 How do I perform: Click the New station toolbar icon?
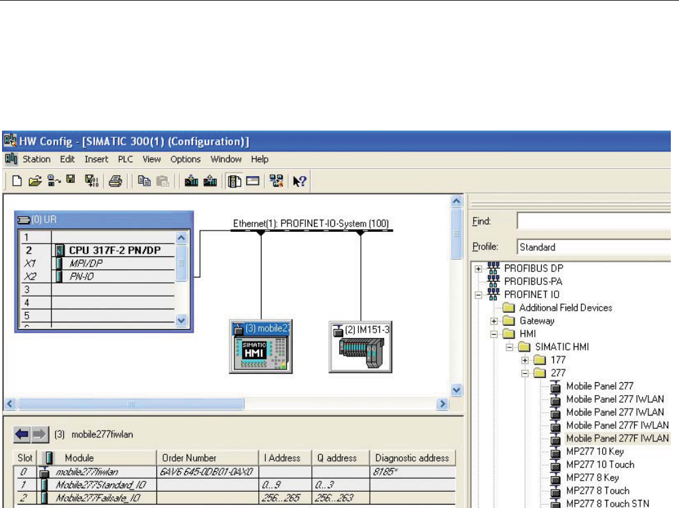(x=17, y=181)
